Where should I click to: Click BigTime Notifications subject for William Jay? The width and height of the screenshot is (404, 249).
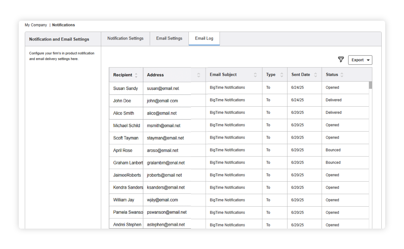[x=227, y=200]
